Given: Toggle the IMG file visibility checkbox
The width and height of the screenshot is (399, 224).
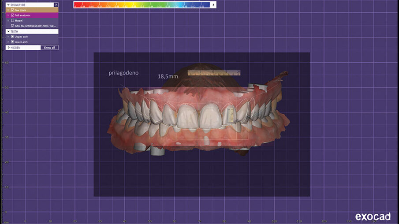Looking at the screenshot, I should click(12, 26).
